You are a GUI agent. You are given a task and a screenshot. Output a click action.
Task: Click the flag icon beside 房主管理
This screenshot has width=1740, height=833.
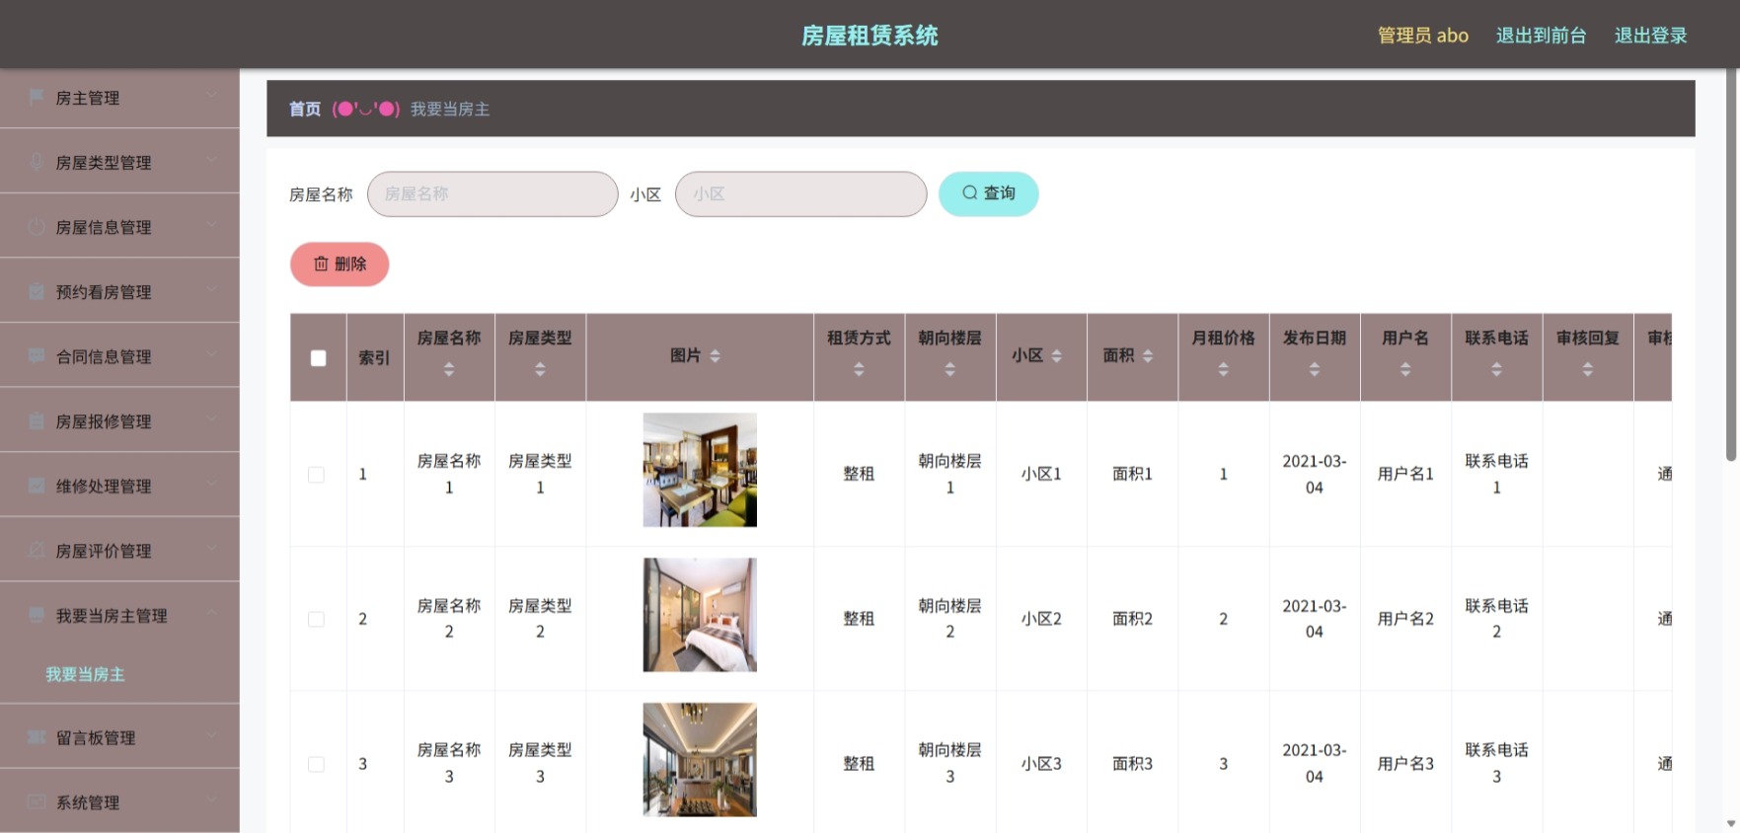[37, 97]
